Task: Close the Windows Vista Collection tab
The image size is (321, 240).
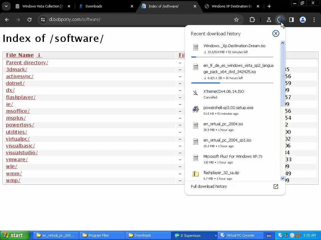Action: coord(69,6)
